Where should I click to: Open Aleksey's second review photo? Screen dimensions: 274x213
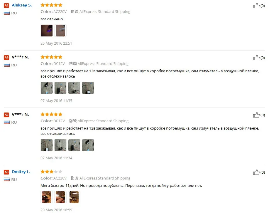[60, 31]
